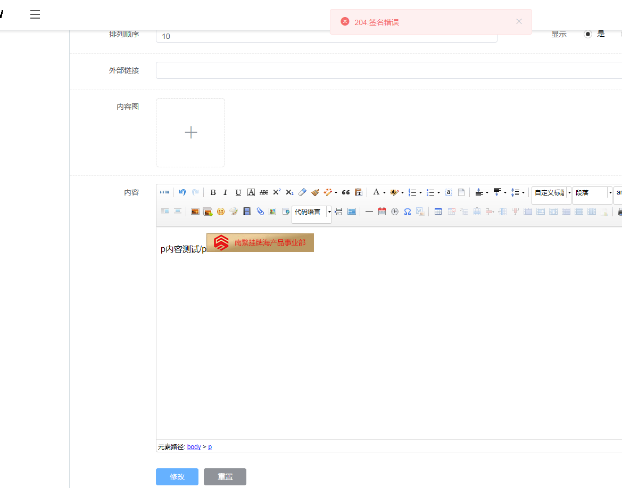This screenshot has width=622, height=488.
Task: Insert a single image
Action: (x=195, y=212)
